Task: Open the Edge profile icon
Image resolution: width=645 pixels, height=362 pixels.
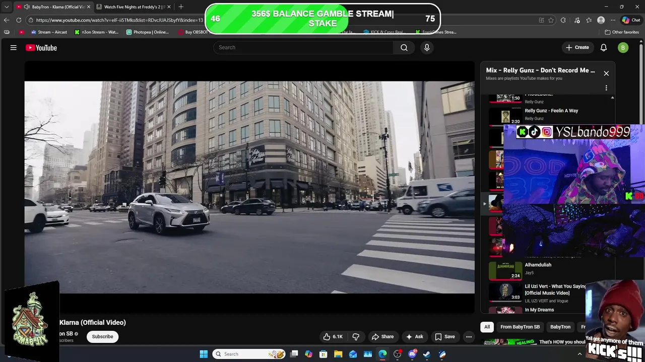Action: pyautogui.click(x=601, y=20)
